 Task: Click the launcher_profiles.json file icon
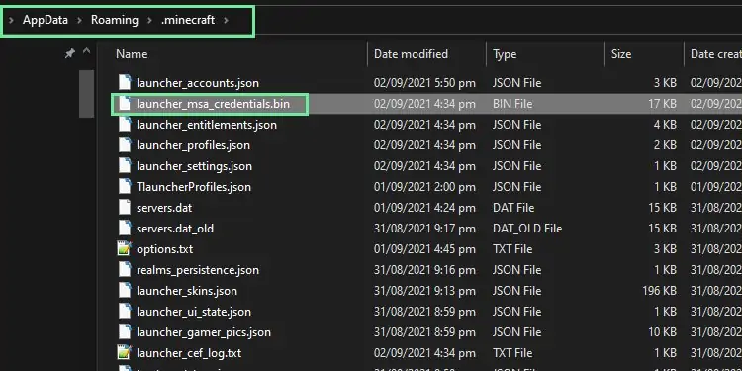click(125, 145)
